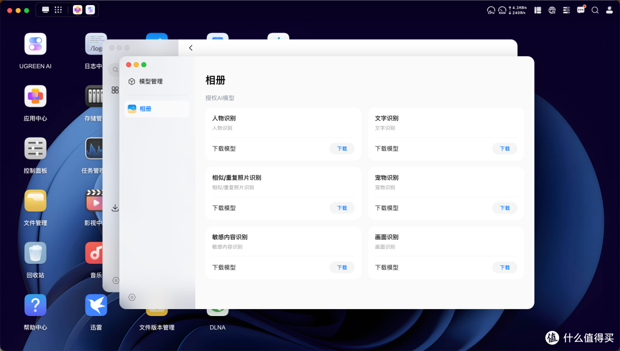Download the 敏感内容识别 model
Viewport: 620px width, 351px height.
342,267
